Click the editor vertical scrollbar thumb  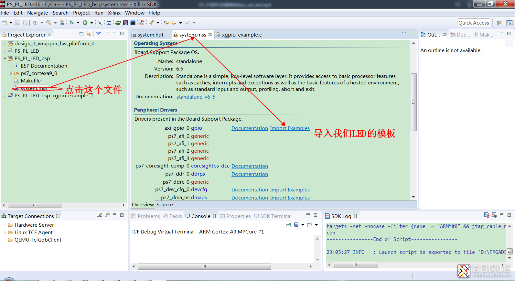[413, 102]
